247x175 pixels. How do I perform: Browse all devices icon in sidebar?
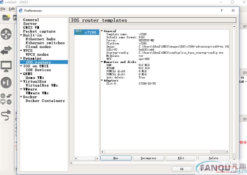[6, 99]
